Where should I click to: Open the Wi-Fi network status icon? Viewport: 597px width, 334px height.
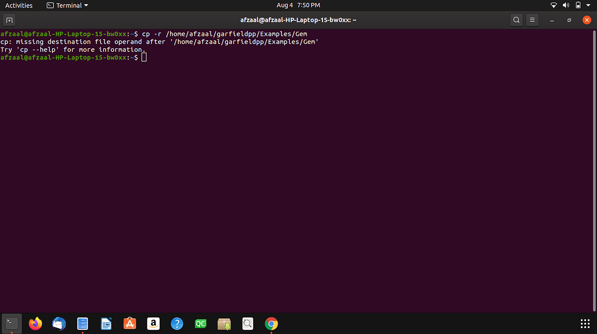tap(554, 5)
